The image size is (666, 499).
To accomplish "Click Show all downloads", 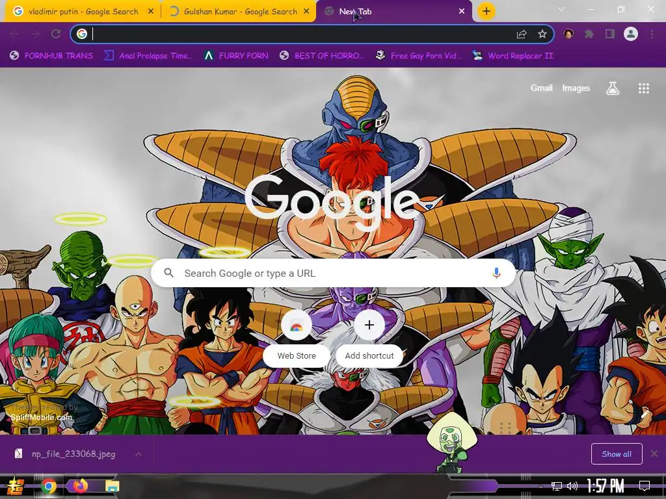I will click(x=617, y=454).
